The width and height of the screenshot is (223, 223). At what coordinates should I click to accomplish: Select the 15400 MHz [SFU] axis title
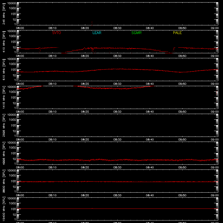click(4, 209)
